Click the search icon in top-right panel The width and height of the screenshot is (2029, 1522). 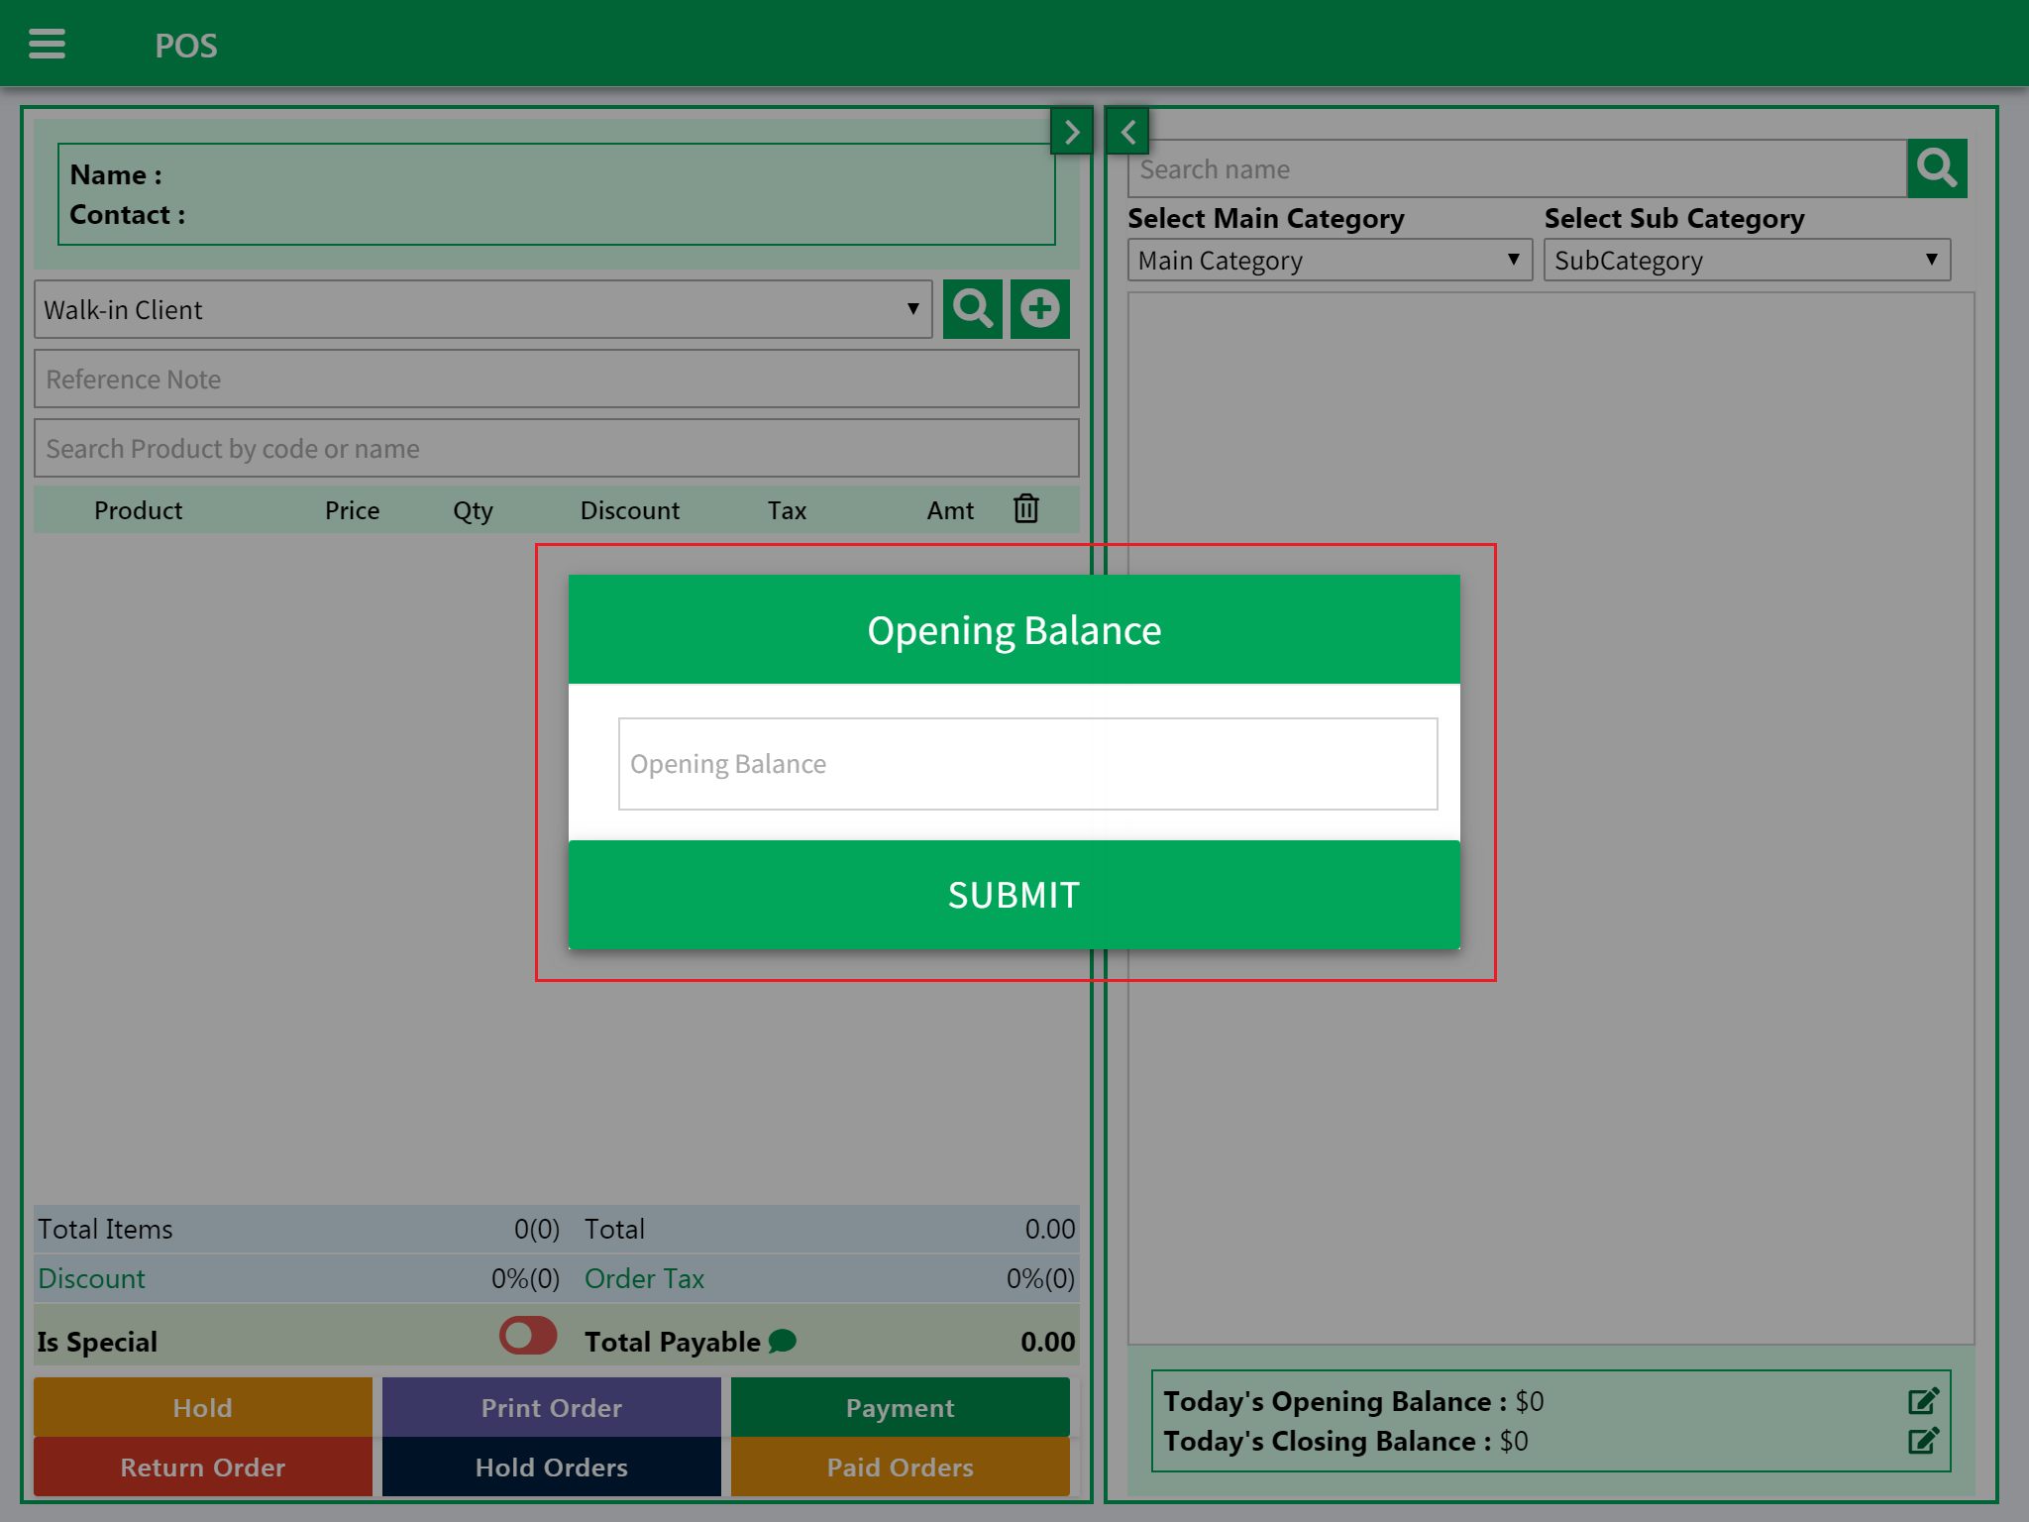coord(1938,167)
